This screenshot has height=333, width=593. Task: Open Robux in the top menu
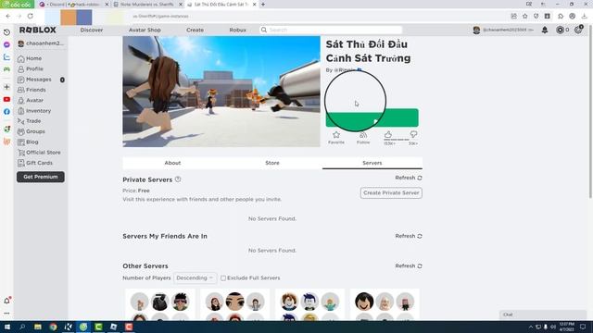point(237,30)
